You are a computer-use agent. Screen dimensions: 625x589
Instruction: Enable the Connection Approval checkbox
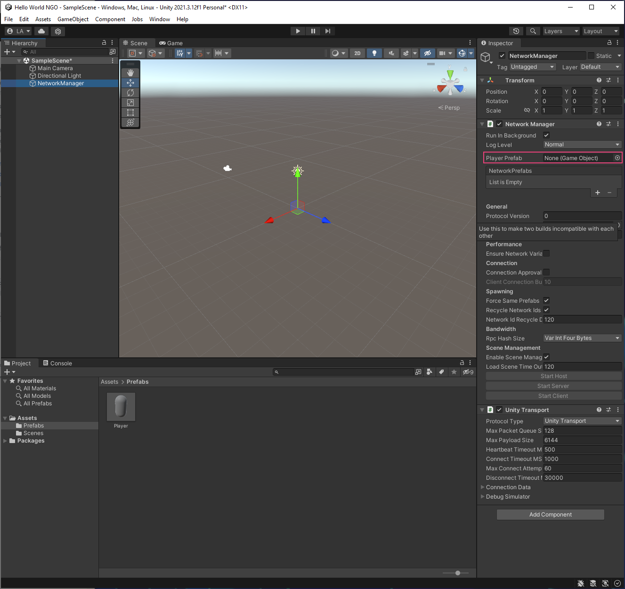546,273
